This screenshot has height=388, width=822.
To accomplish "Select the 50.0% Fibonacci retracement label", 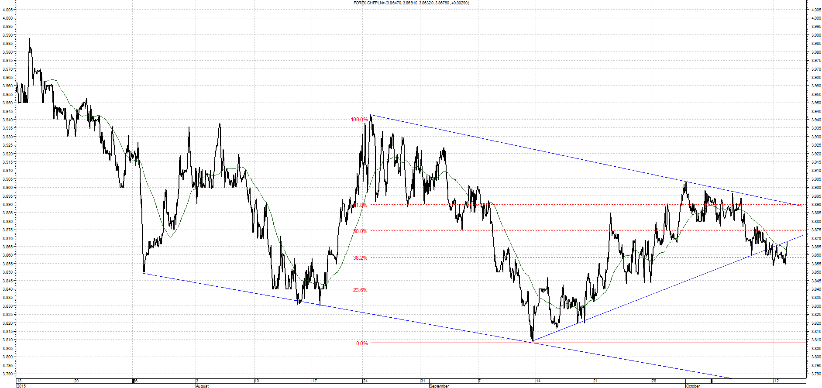I will point(360,231).
